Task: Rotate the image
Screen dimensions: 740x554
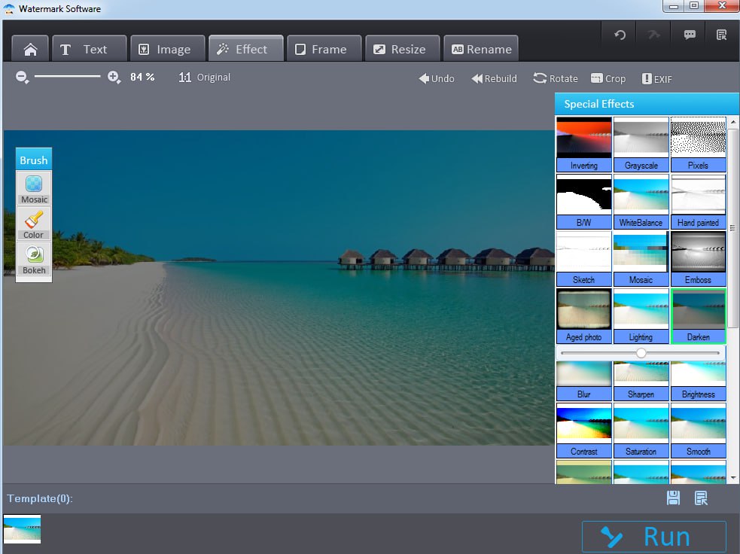Action: pyautogui.click(x=556, y=78)
